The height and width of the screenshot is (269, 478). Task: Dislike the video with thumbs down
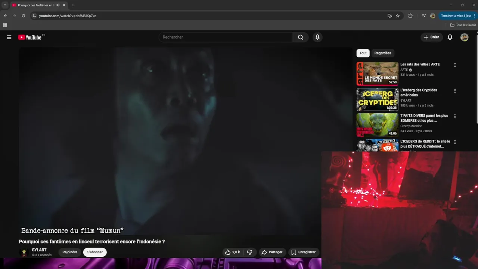point(250,252)
